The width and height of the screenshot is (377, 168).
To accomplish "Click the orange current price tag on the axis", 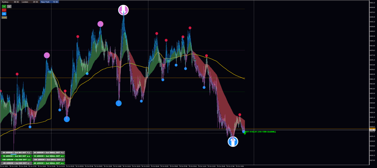I will (x=372, y=129).
